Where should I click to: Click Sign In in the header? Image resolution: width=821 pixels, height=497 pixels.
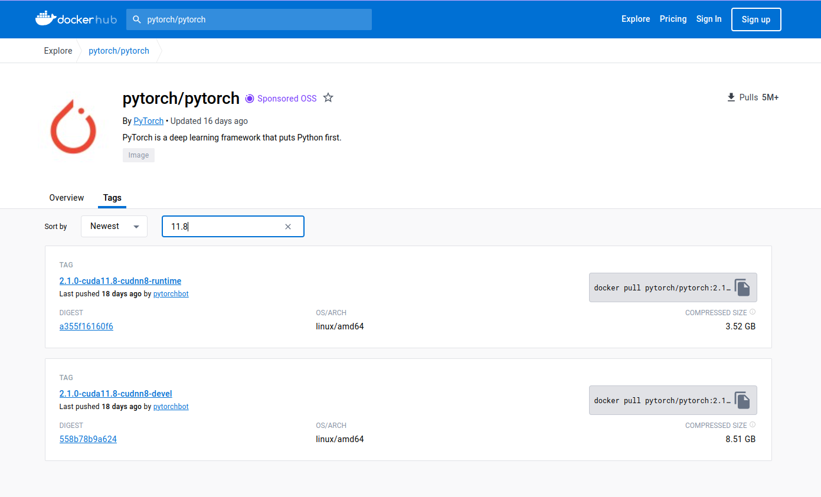click(x=709, y=19)
